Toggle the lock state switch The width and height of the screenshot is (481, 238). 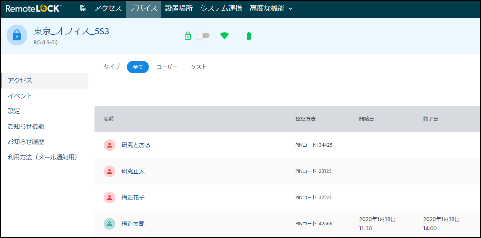click(203, 35)
